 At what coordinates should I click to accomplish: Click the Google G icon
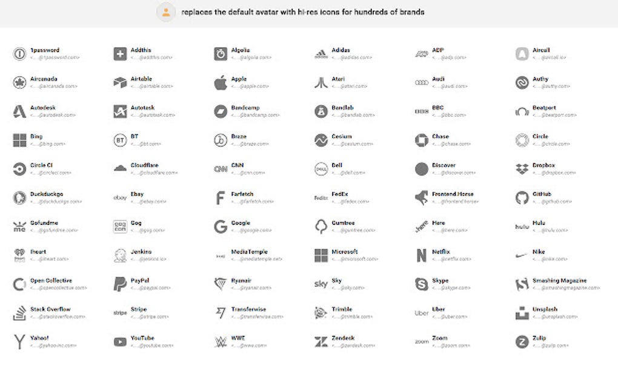pos(219,226)
